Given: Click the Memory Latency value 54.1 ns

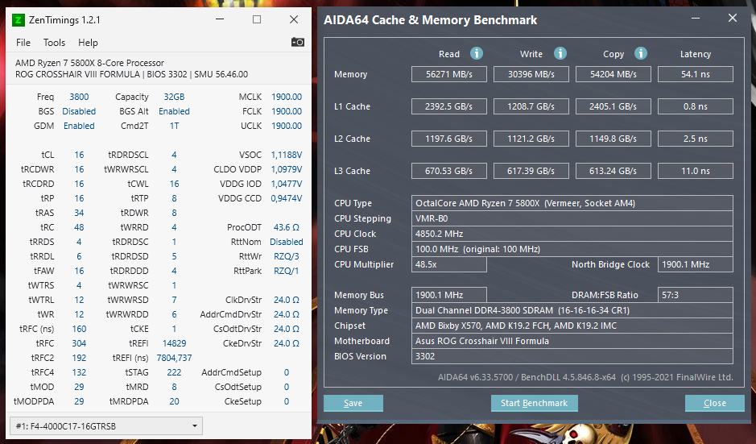Looking at the screenshot, I should (x=696, y=74).
